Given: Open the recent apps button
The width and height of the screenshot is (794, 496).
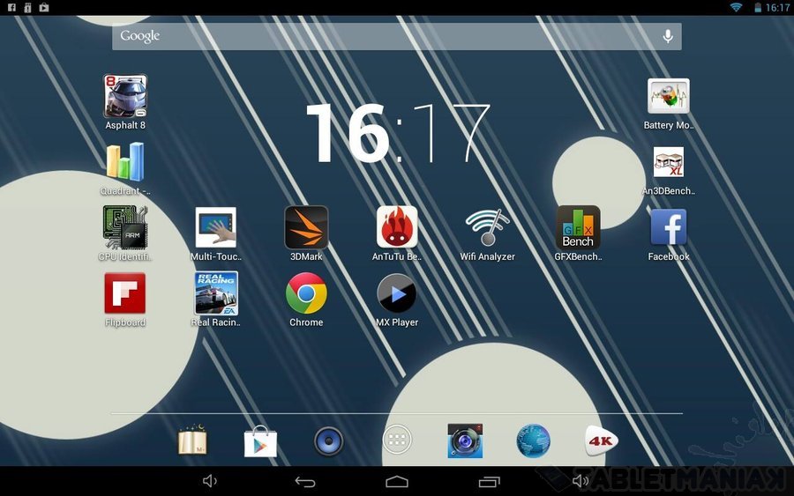Looking at the screenshot, I should 489,481.
